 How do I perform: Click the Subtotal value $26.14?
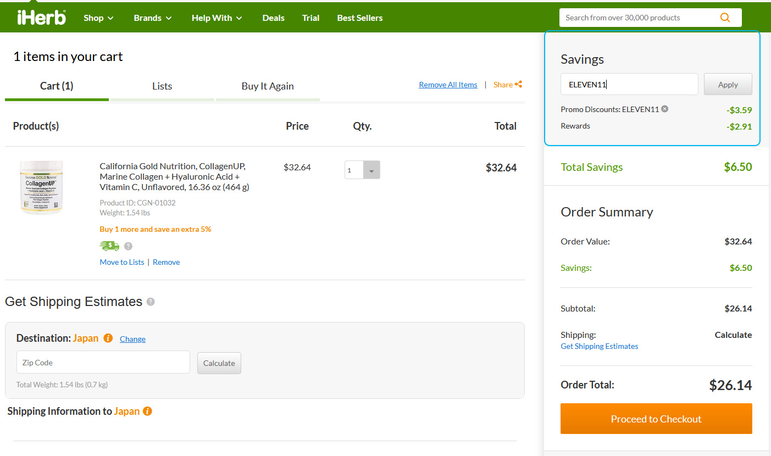click(x=738, y=308)
